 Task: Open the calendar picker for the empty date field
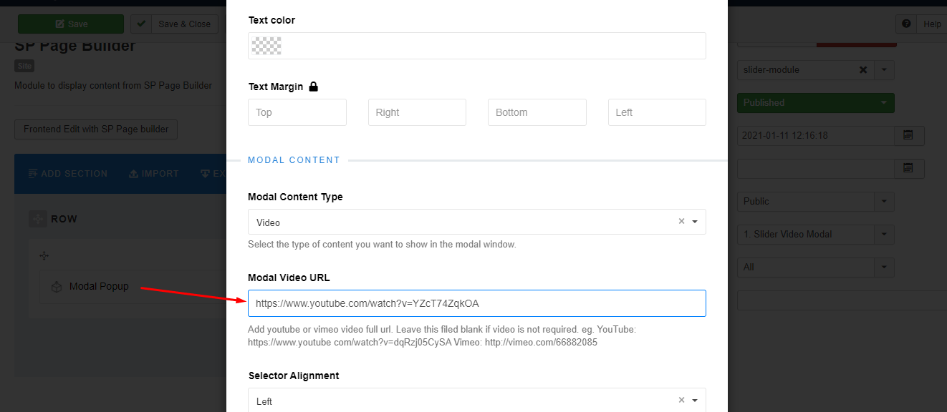coord(908,168)
